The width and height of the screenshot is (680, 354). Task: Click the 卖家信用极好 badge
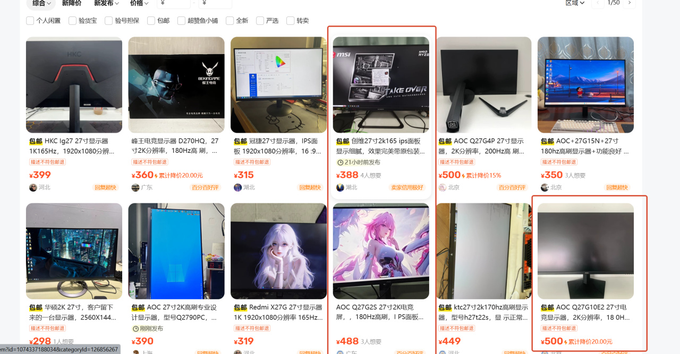[x=407, y=187]
